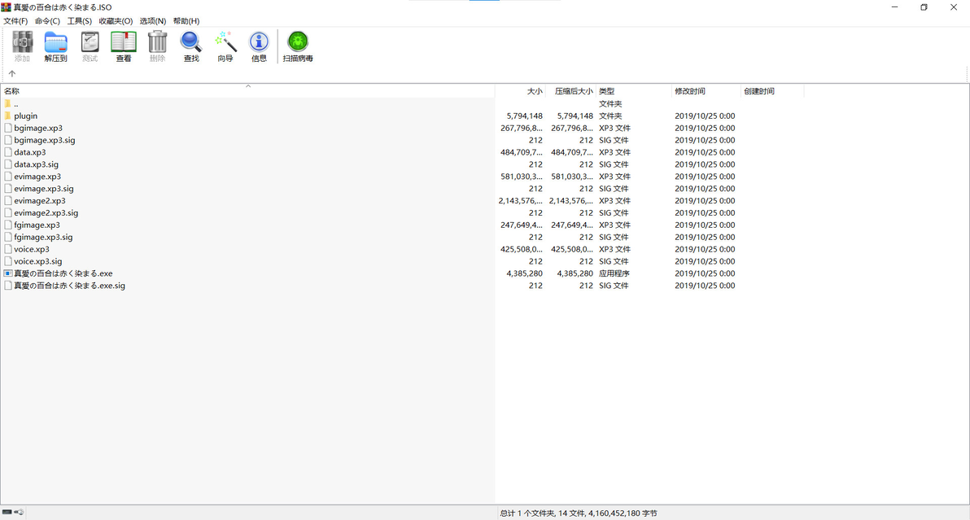Select voice.xp3.sig file name

pyautogui.click(x=38, y=261)
